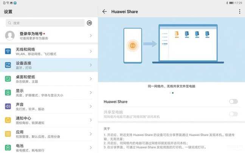Expand 通知中心 via its chevron
The width and height of the screenshot is (245, 153).
tap(91, 120)
